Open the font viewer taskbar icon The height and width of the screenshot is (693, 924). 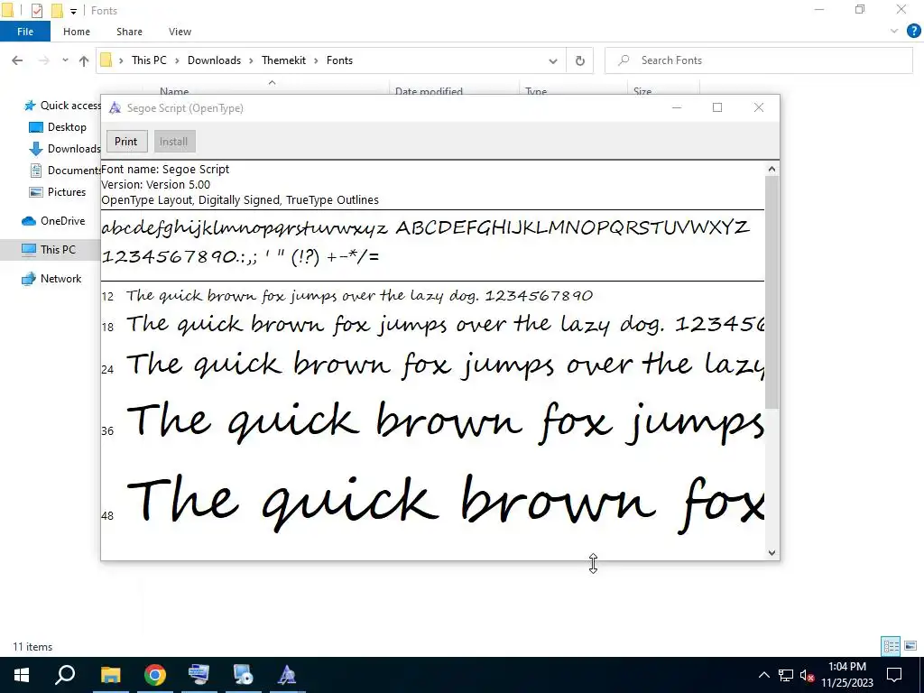click(287, 675)
